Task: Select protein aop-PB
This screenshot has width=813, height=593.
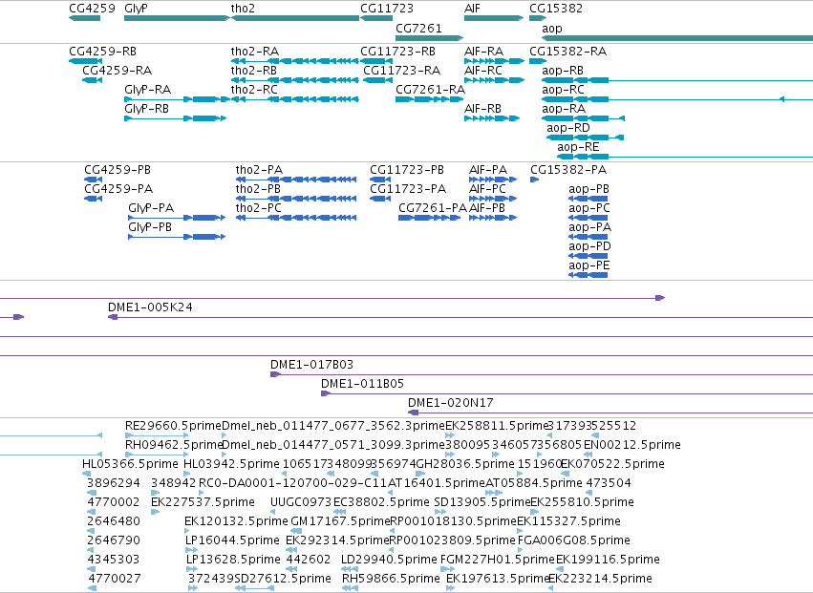Action: click(x=588, y=199)
